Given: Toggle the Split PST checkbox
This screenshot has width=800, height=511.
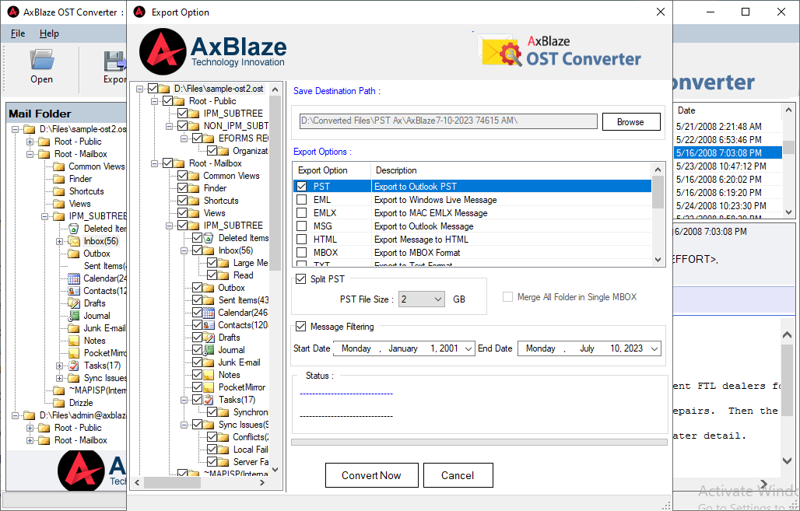Looking at the screenshot, I should pyautogui.click(x=300, y=279).
